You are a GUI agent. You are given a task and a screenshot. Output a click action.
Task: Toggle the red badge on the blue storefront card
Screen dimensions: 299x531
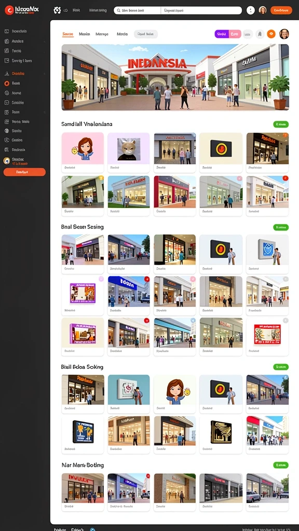tap(147, 279)
